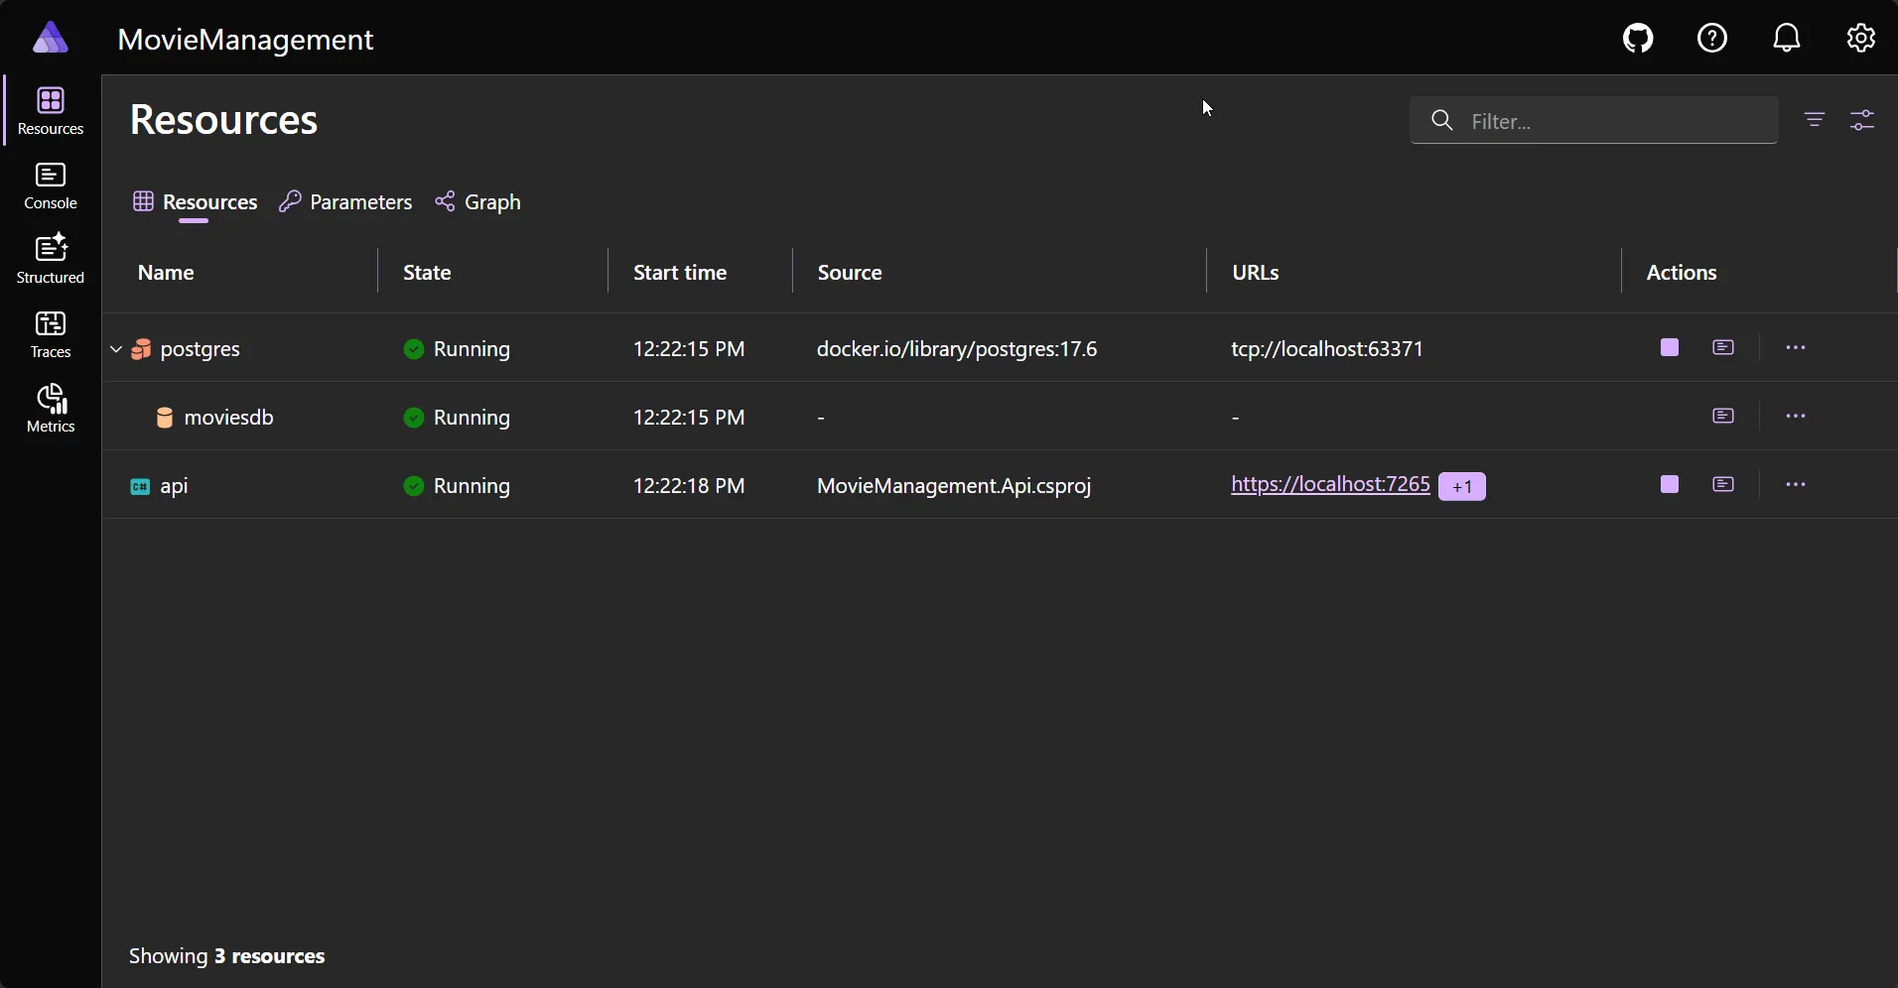Open the Traces page
Viewport: 1898px width, 988px height.
tap(51, 335)
